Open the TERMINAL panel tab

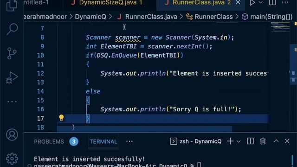pos(103,141)
